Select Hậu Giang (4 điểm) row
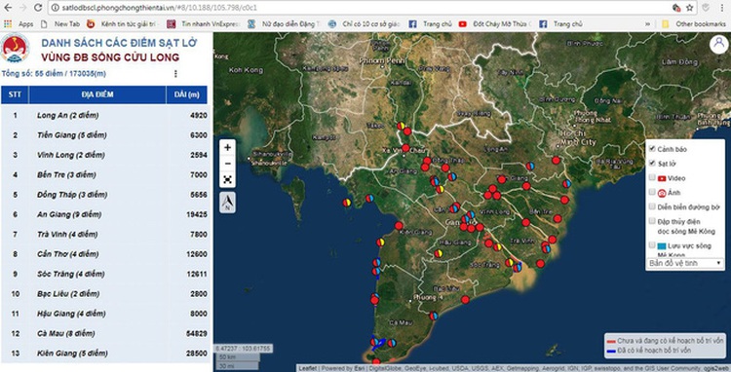The image size is (731, 372). [104, 314]
